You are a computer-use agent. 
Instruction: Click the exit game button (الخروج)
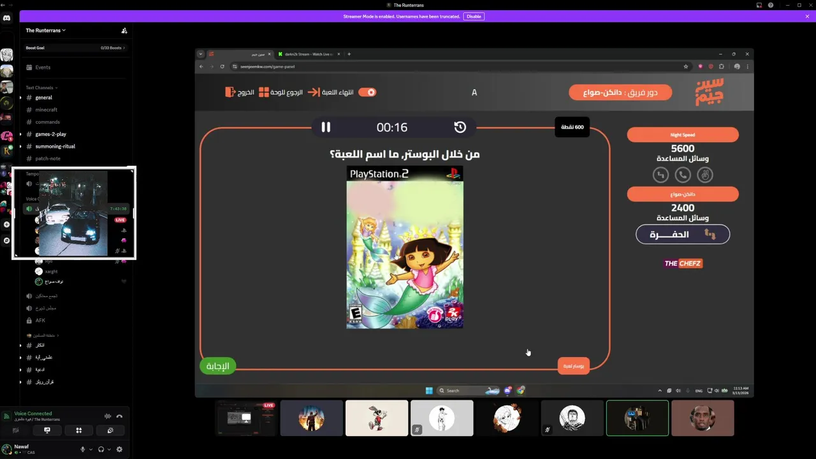[240, 92]
